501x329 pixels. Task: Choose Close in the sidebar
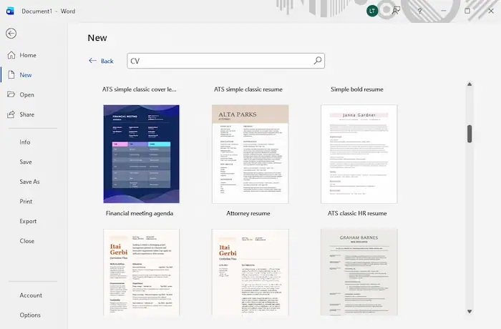point(27,241)
